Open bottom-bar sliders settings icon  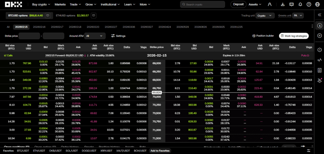[x=309, y=151]
